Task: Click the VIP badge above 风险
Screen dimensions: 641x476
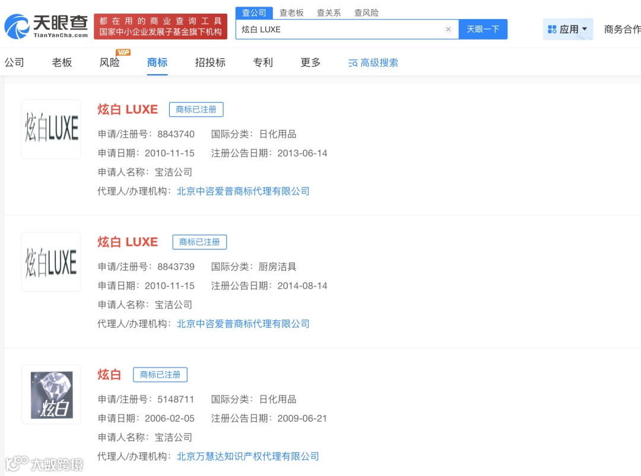Action: [x=123, y=52]
